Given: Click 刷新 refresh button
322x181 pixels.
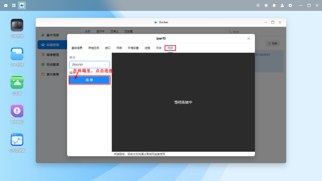Looking at the screenshot, I should coord(273,43).
